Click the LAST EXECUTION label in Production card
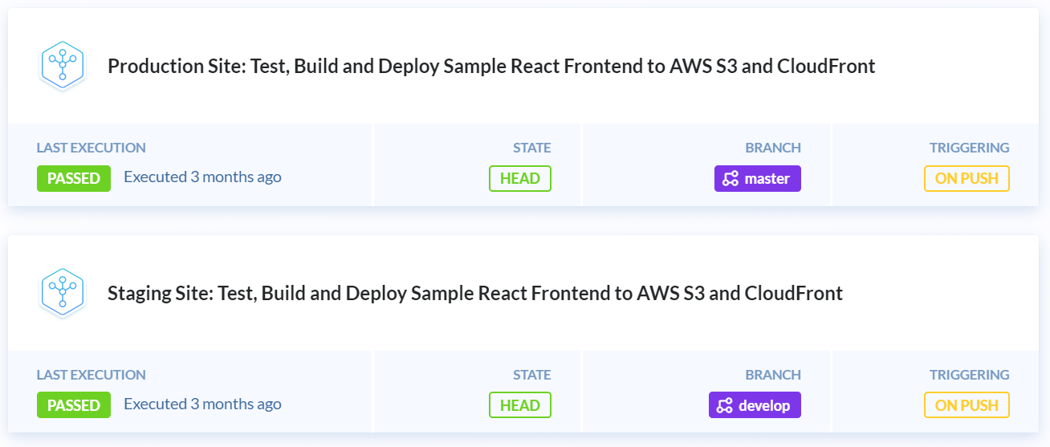The image size is (1050, 447). point(92,148)
